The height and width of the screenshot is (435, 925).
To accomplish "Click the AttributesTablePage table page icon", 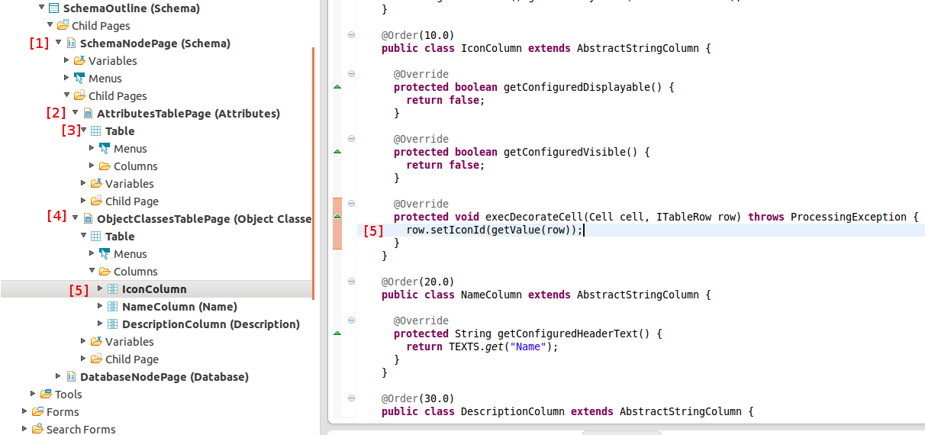I will pyautogui.click(x=88, y=114).
